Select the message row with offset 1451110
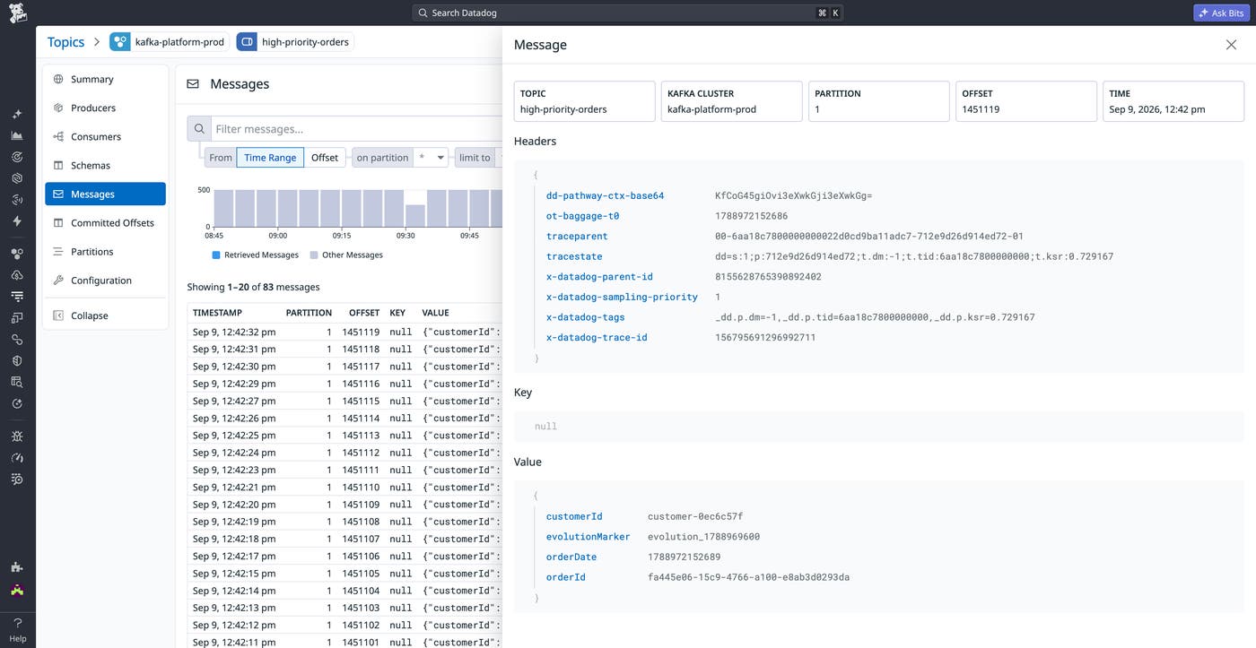Image resolution: width=1256 pixels, height=648 pixels. coord(345,487)
